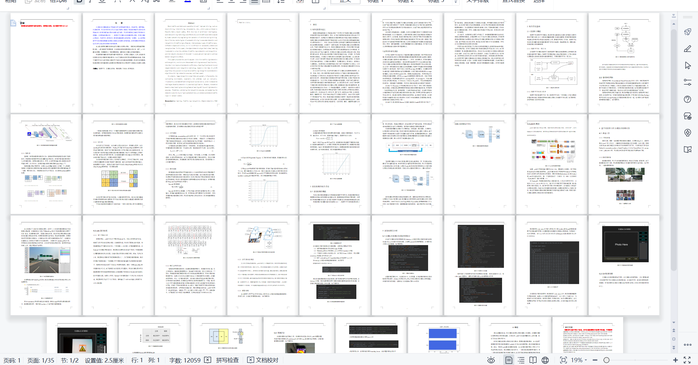698x365 pixels.
Task: Click the selection arrow tool in sidebar
Action: click(687, 66)
